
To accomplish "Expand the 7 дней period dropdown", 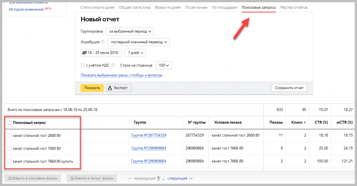I will (135, 53).
